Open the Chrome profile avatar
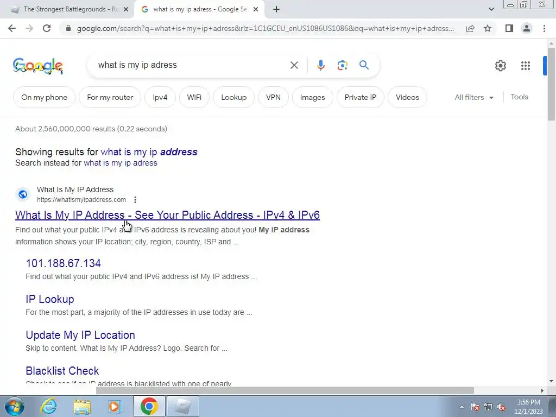The width and height of the screenshot is (556, 417). 527,28
